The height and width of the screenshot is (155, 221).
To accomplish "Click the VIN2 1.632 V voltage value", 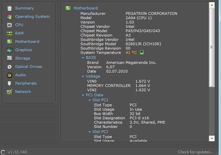I will click(x=143, y=90).
